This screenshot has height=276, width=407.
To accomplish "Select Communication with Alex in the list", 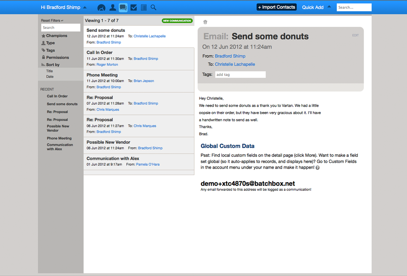I will coord(139,162).
